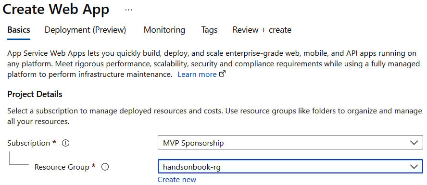Image resolution: width=427 pixels, height=185 pixels.
Task: Select the MVP Sponsorship subscription field
Action: click(290, 142)
